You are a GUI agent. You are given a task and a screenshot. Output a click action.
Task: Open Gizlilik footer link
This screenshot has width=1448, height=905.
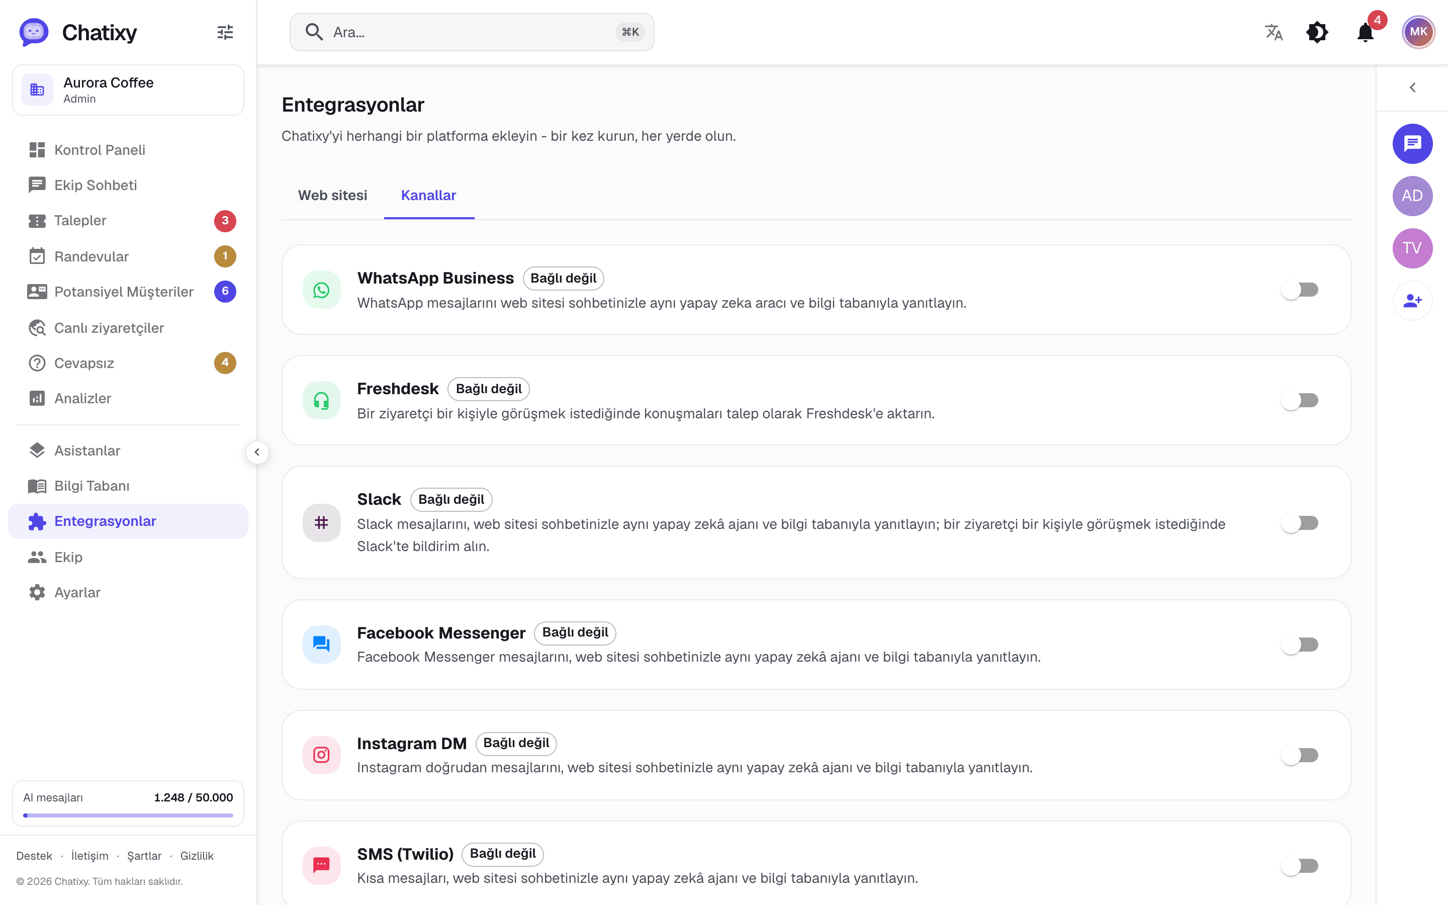pyautogui.click(x=197, y=855)
